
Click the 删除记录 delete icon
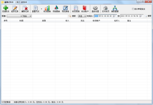coord(25,8)
